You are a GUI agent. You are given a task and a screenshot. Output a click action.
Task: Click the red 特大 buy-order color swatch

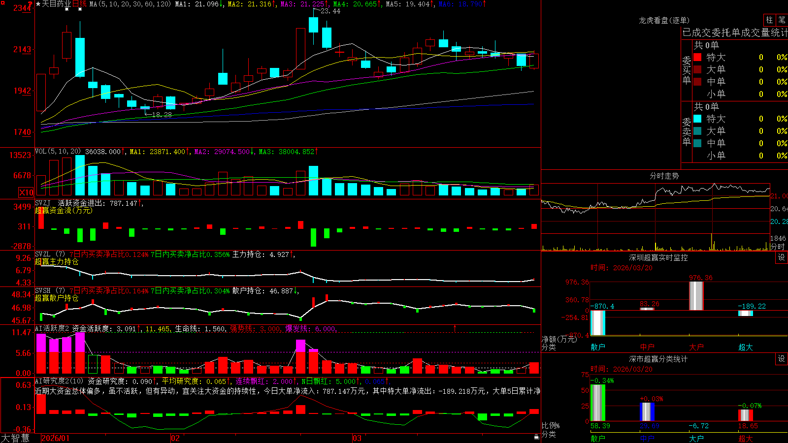point(697,57)
